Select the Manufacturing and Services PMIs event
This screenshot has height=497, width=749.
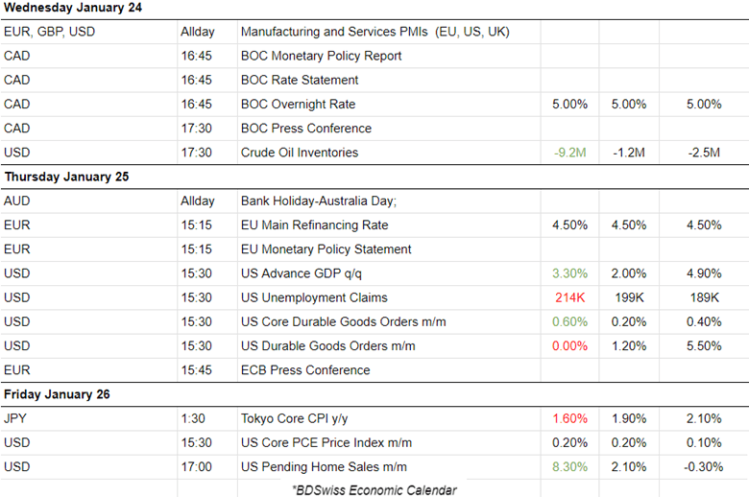click(x=374, y=32)
